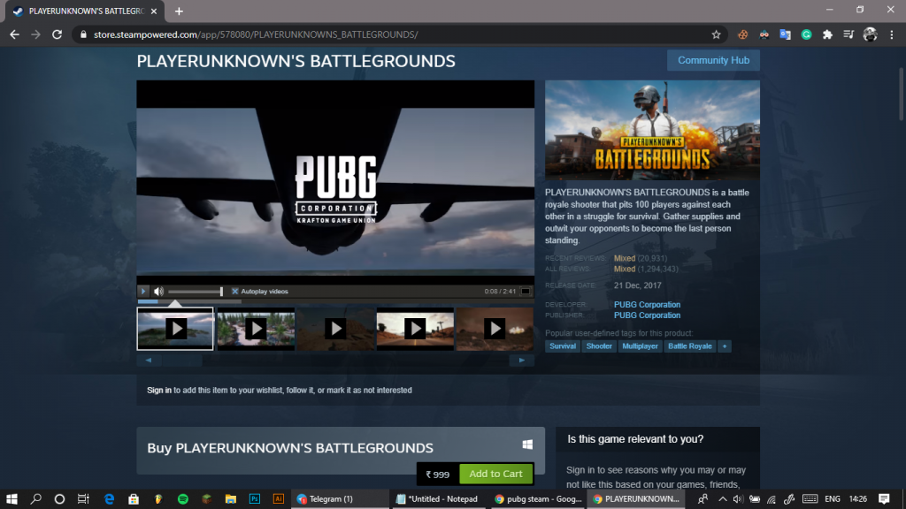Screen dimensions: 906x509
Task: Open the Grammarly extension
Action: 806,34
